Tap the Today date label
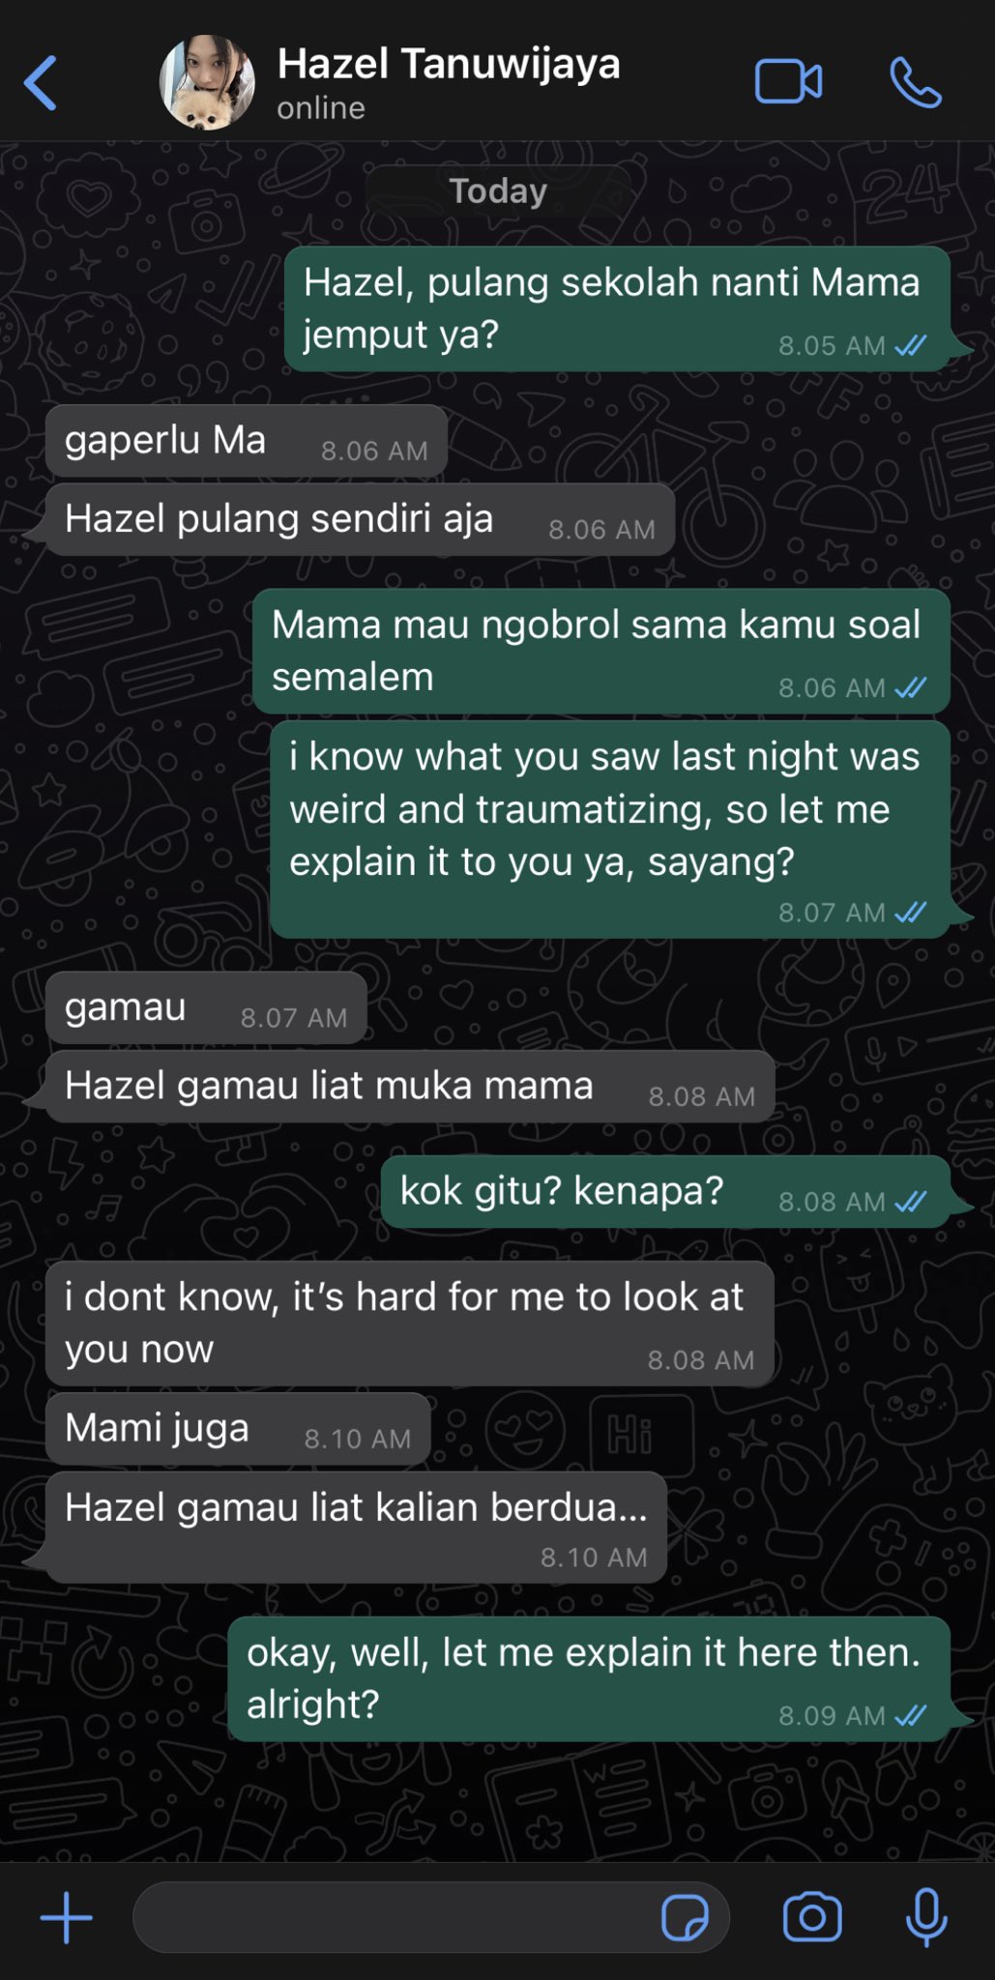Image resolution: width=995 pixels, height=1980 pixels. click(498, 190)
